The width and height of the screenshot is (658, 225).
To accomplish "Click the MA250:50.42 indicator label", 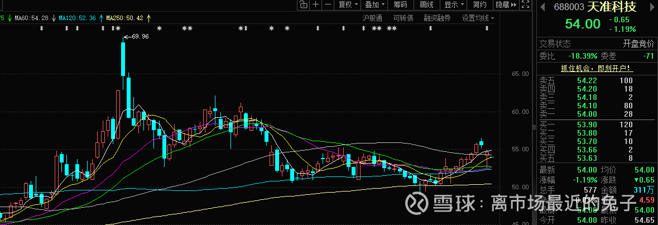I will (x=124, y=18).
